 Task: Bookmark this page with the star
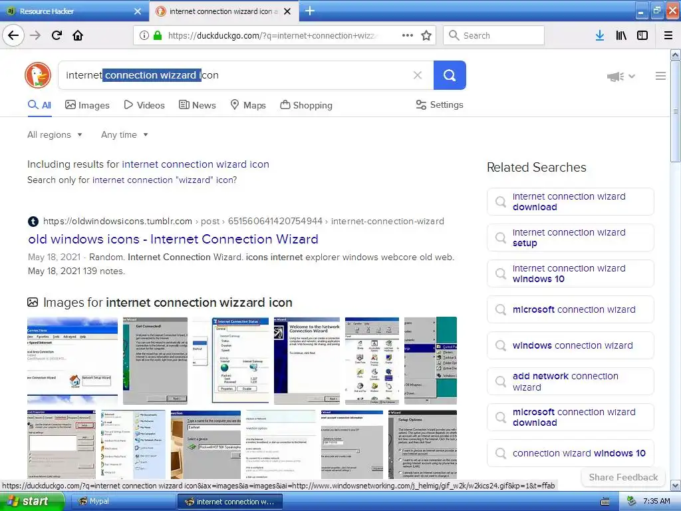[426, 35]
